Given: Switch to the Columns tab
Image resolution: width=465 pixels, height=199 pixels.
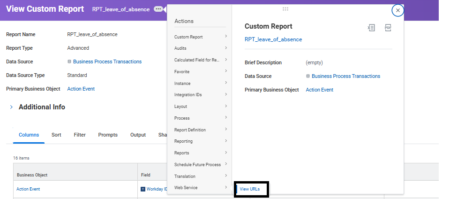Looking at the screenshot, I should pos(29,135).
